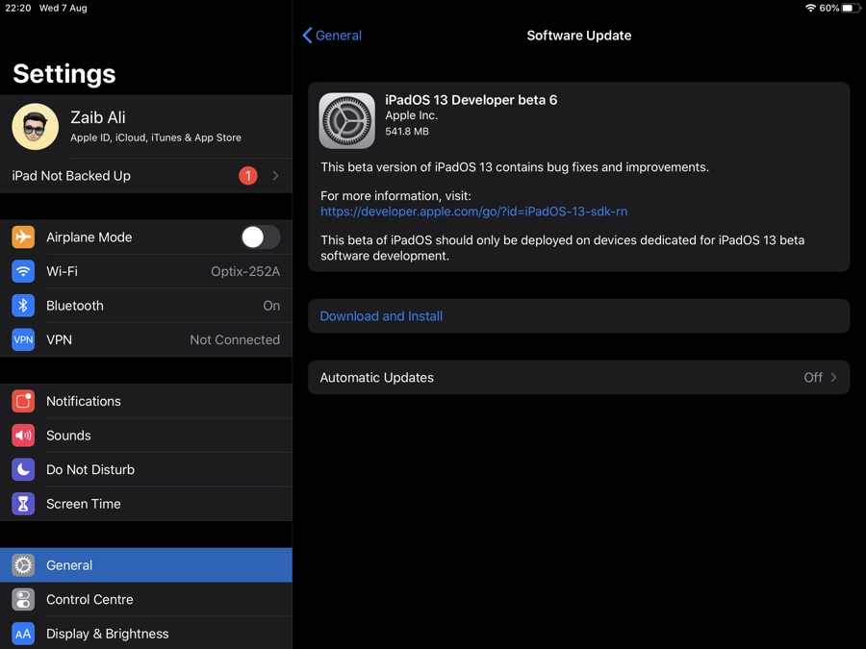
Task: Tap Automatic Updates 'Off' value
Action: pos(813,378)
